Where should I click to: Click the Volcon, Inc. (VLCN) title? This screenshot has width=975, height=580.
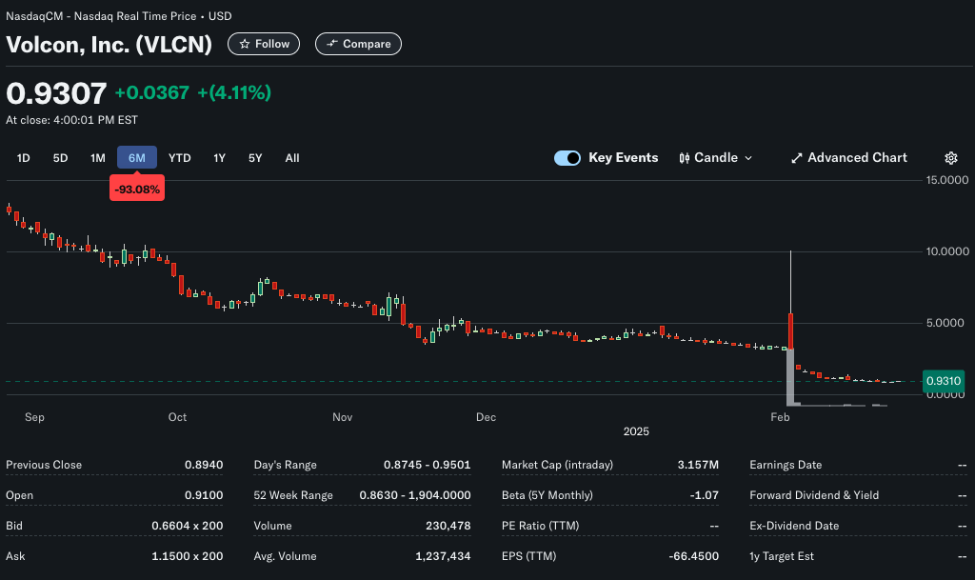click(x=109, y=44)
